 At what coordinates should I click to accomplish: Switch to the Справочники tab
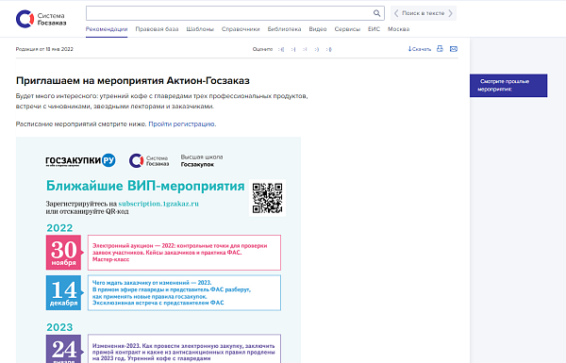241,29
